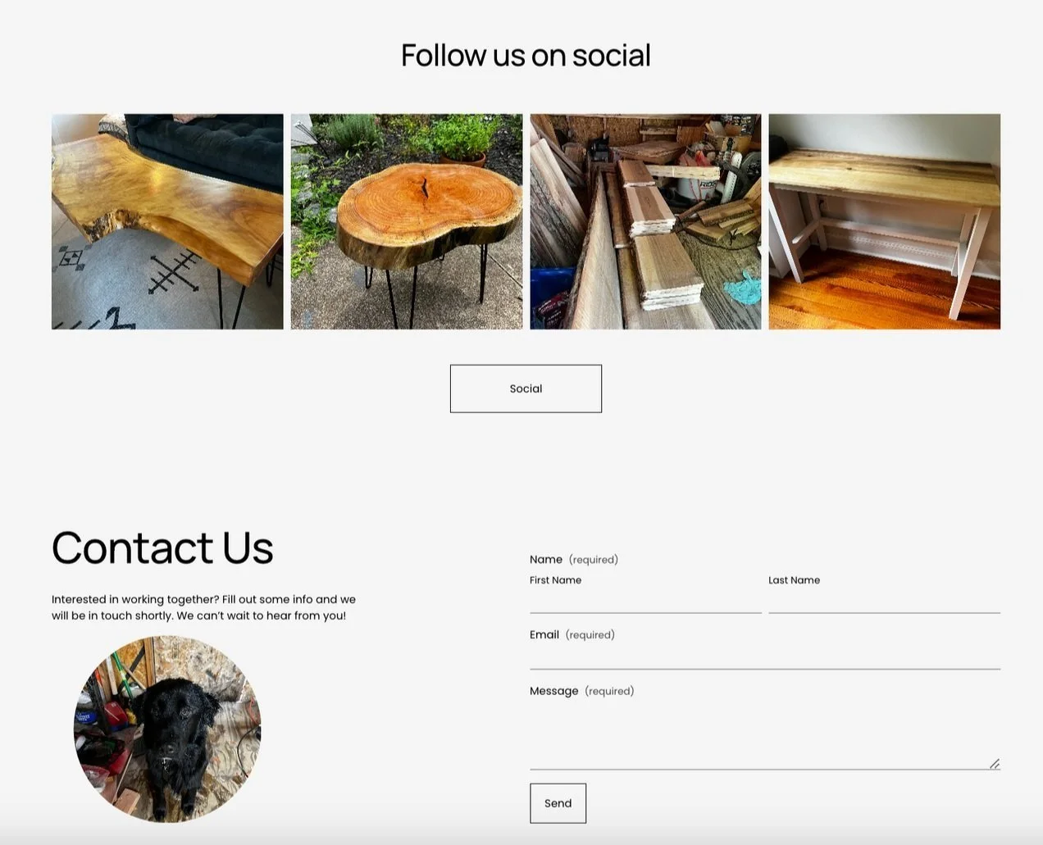Image resolution: width=1043 pixels, height=845 pixels.
Task: Click the Email (required) label
Action: tap(572, 634)
